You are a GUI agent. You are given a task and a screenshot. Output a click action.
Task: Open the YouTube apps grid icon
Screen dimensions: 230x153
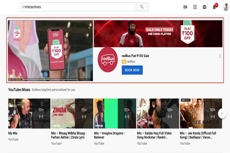click(x=195, y=7)
